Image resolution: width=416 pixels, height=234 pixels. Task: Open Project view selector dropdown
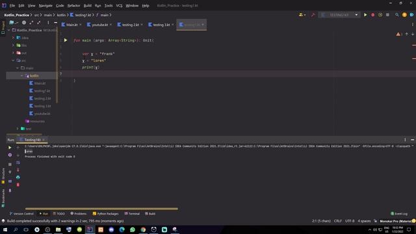[x=13, y=23]
